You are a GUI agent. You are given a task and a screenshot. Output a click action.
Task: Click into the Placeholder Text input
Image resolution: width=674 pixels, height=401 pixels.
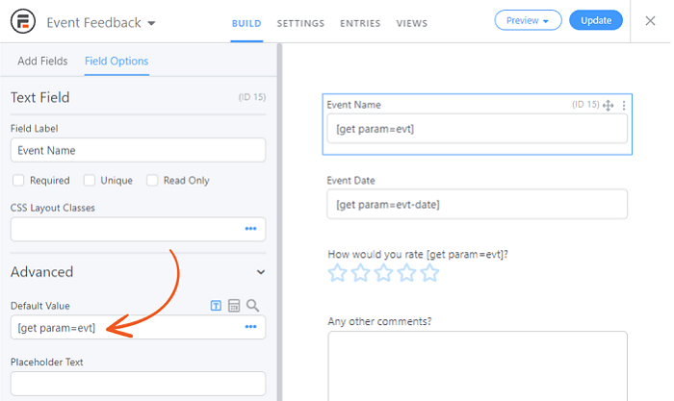point(138,384)
